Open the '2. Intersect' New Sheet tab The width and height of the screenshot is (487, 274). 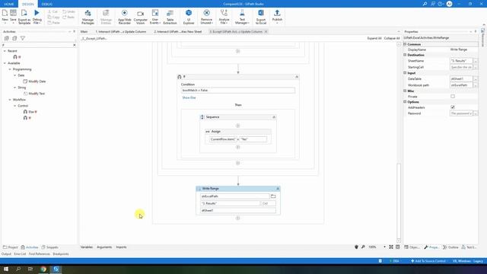pyautogui.click(x=178, y=32)
